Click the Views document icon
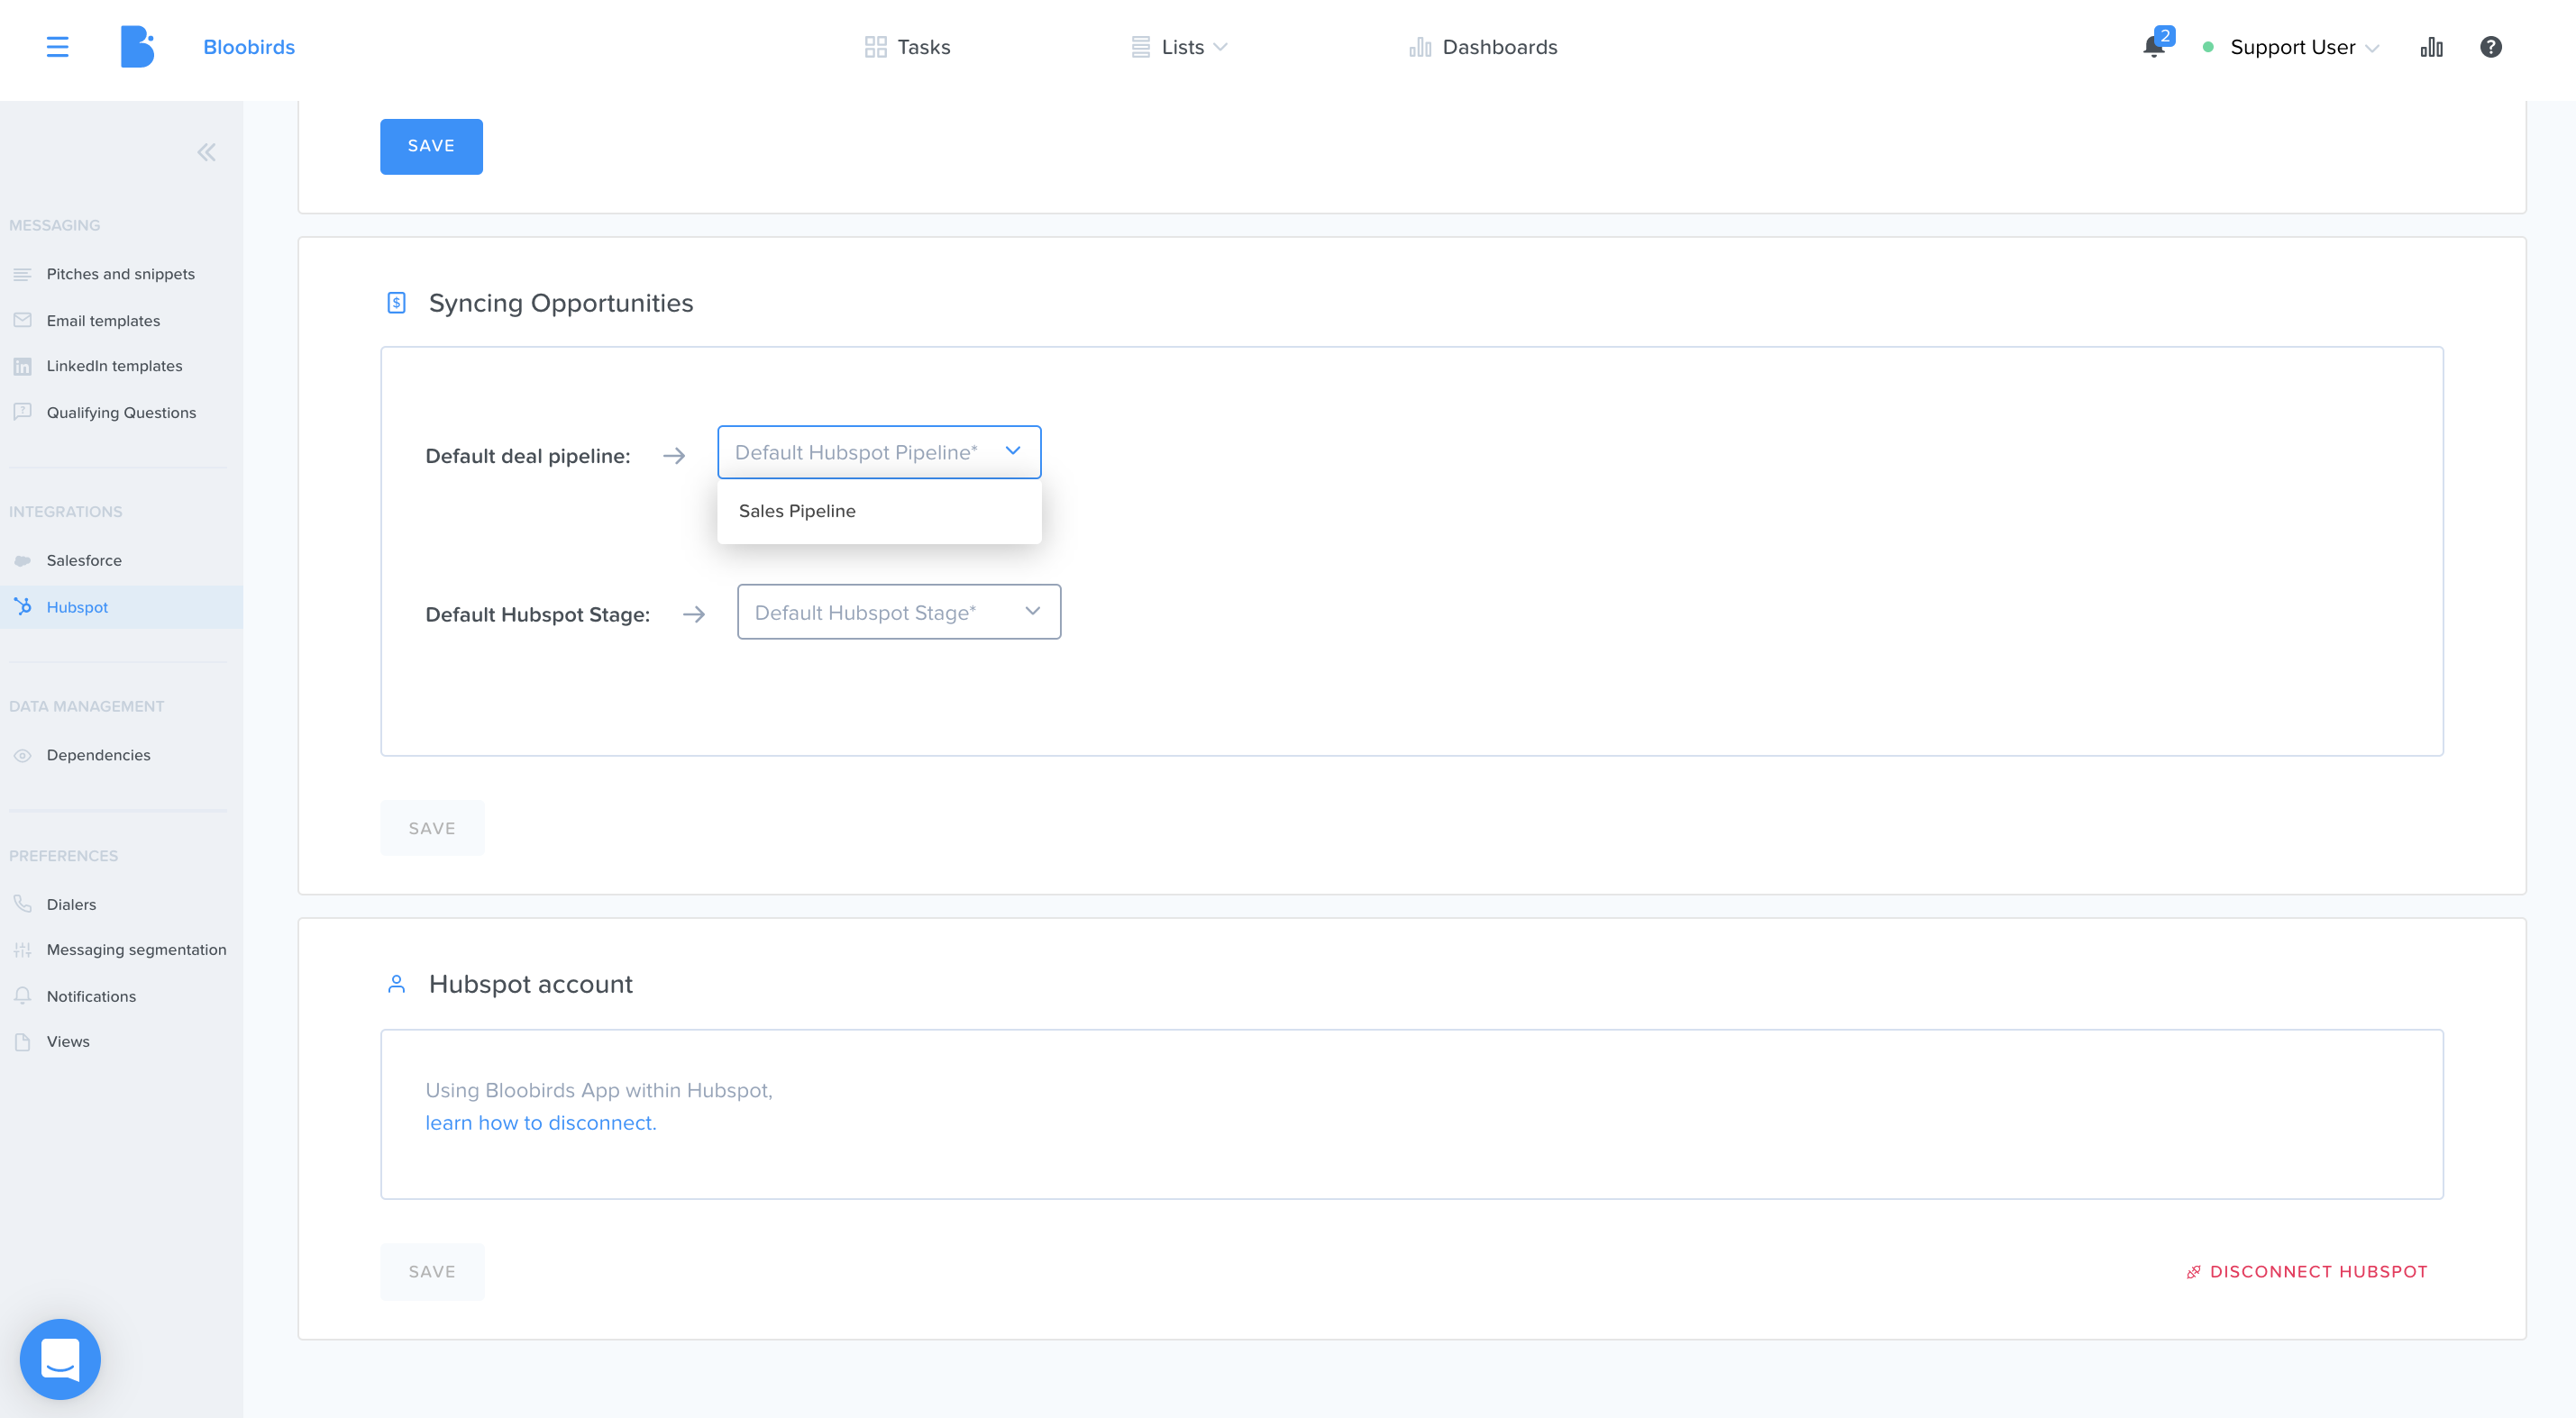This screenshot has height=1418, width=2576. (22, 1041)
